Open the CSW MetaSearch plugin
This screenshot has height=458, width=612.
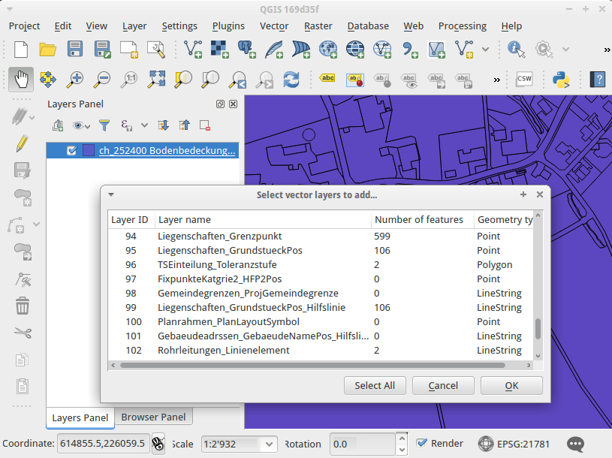pyautogui.click(x=524, y=79)
